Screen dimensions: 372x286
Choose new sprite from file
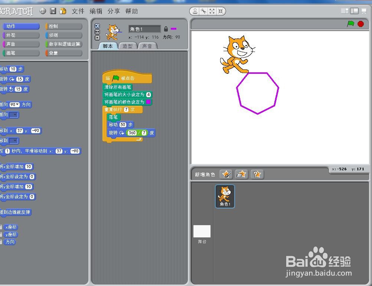(x=242, y=175)
